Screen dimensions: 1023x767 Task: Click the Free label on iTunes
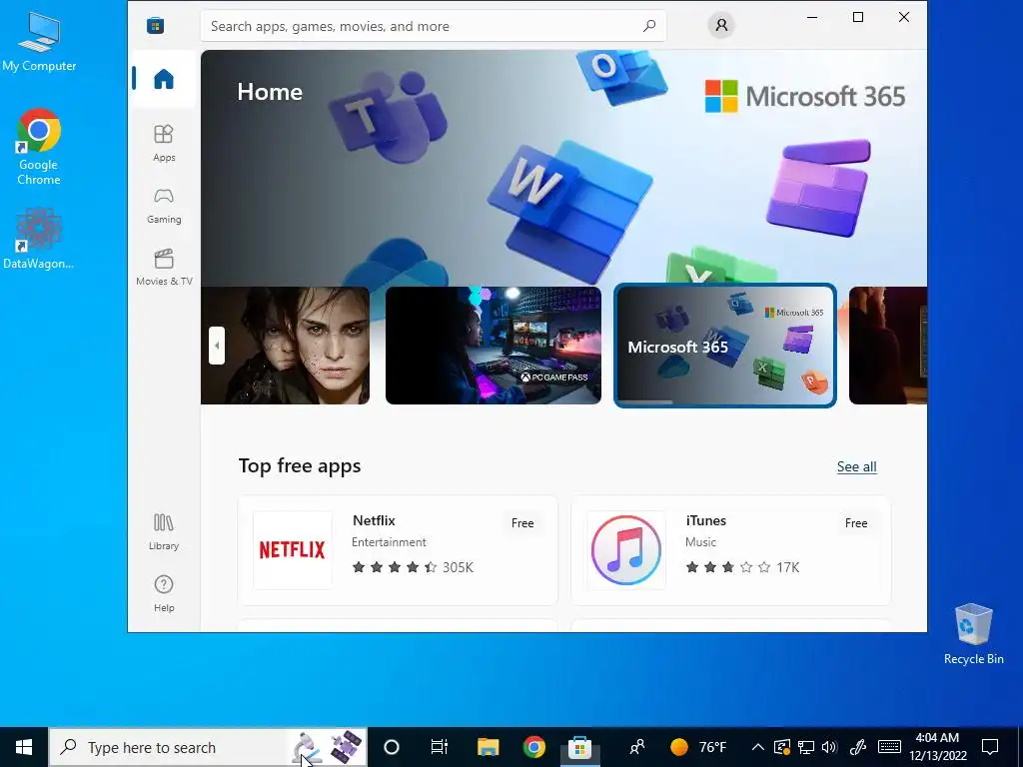[x=856, y=523]
